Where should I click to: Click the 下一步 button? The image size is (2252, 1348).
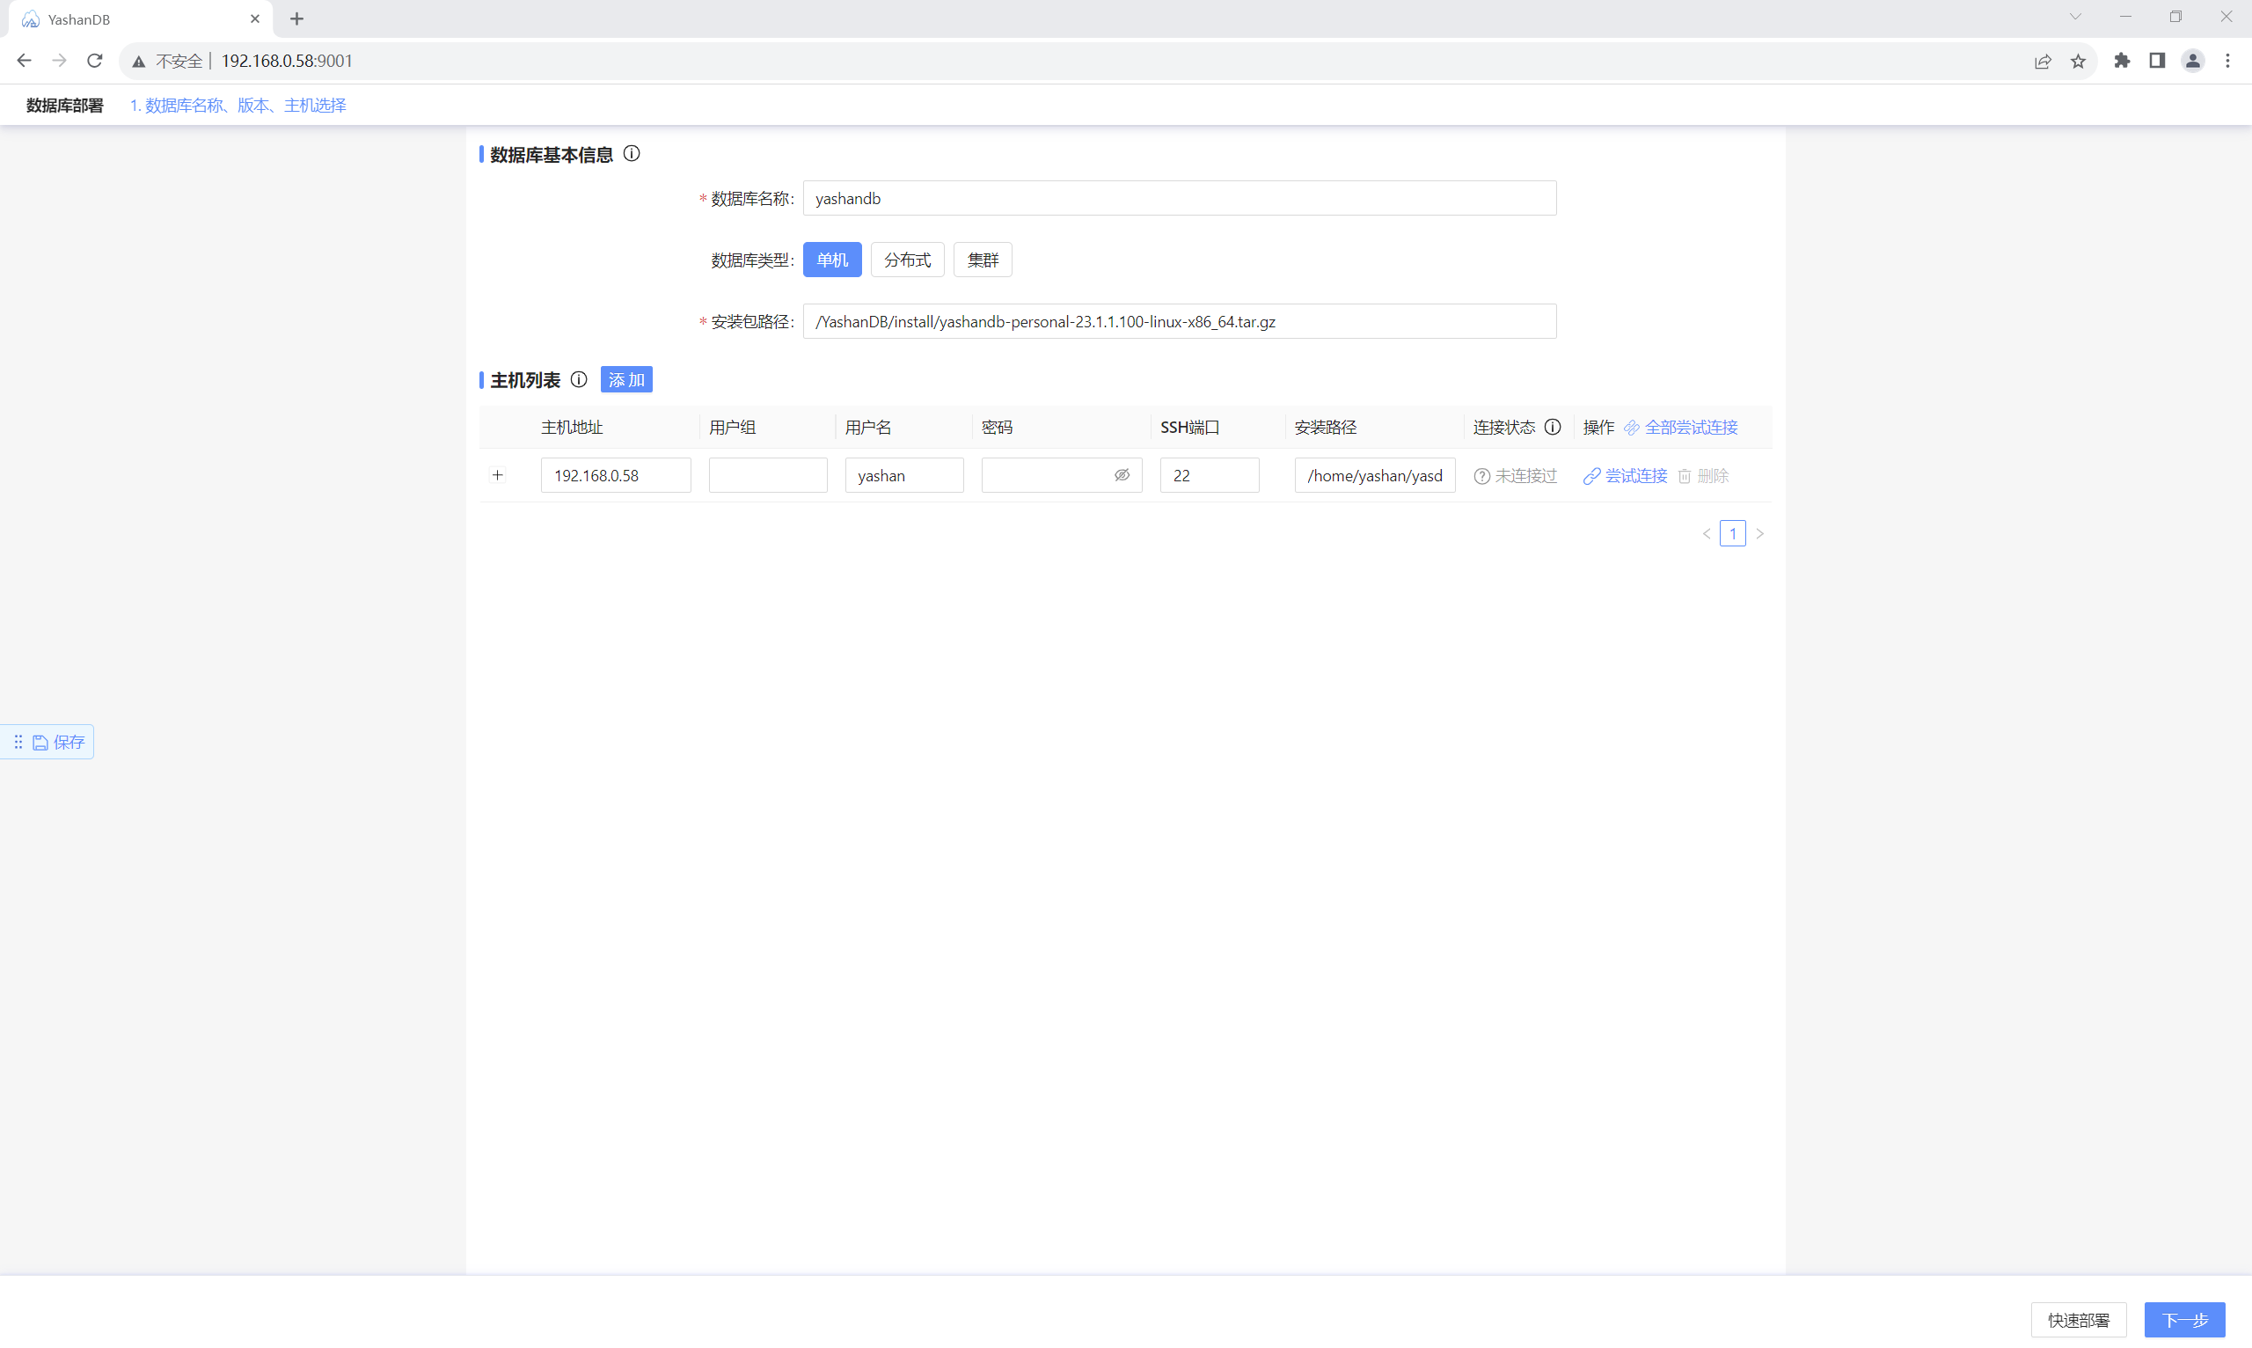coord(2184,1319)
